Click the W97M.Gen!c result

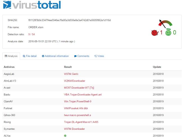71,74
